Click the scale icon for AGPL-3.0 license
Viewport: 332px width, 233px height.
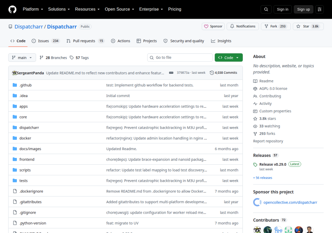(255, 89)
